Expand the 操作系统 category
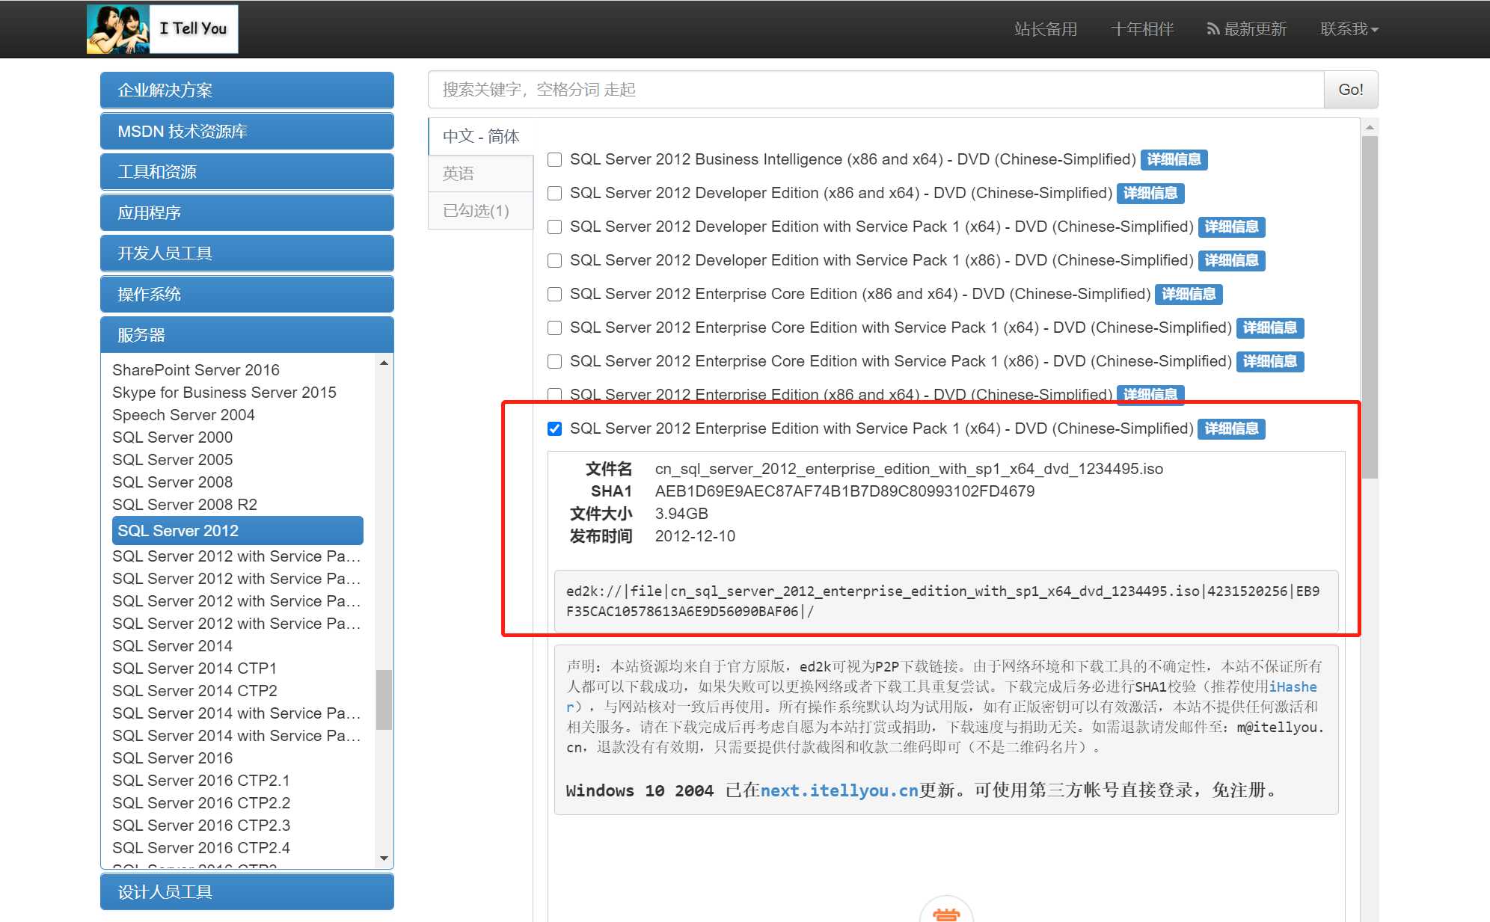Screen dimensions: 1490x922 [x=247, y=295]
